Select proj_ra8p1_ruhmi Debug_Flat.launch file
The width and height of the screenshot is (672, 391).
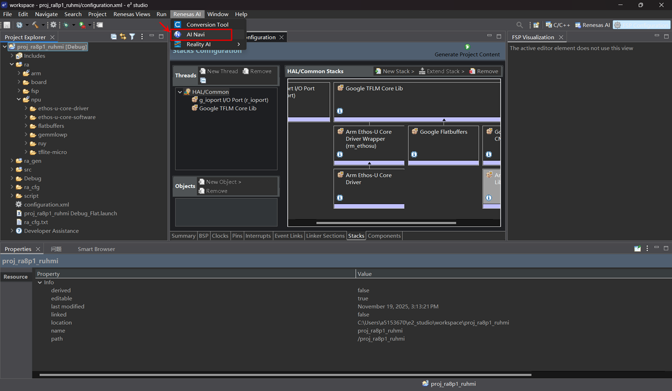[x=66, y=213]
